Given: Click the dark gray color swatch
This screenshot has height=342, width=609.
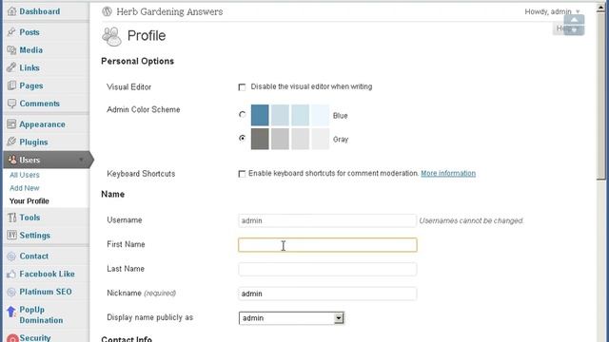Looking at the screenshot, I should click(x=260, y=139).
